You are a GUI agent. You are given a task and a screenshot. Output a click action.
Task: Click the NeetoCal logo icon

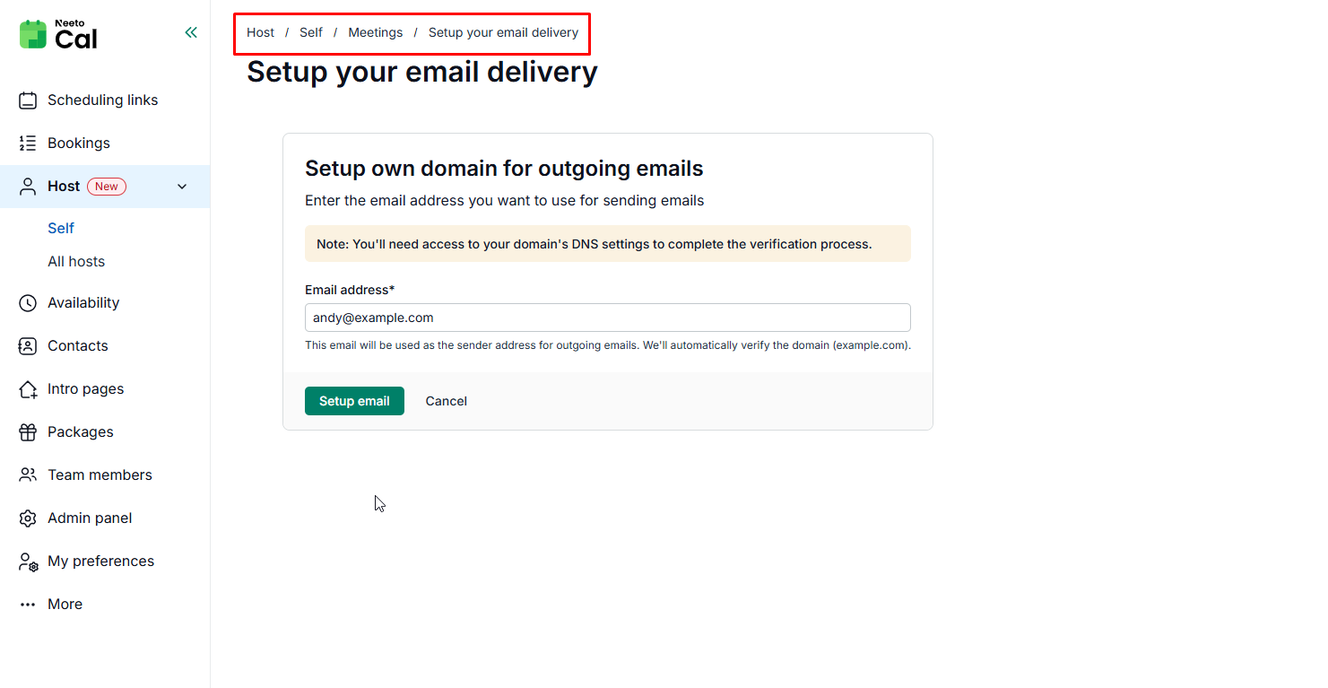(33, 34)
